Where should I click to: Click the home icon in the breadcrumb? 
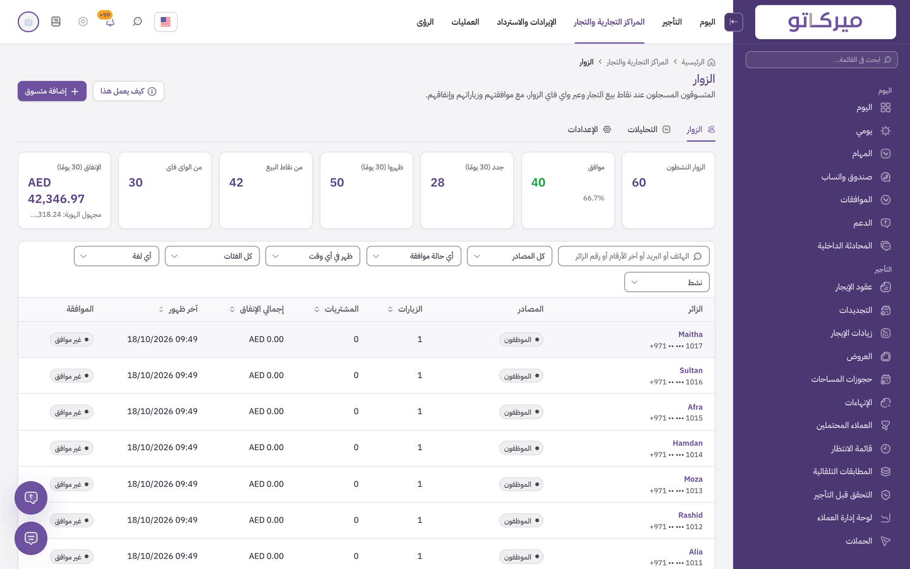point(711,62)
